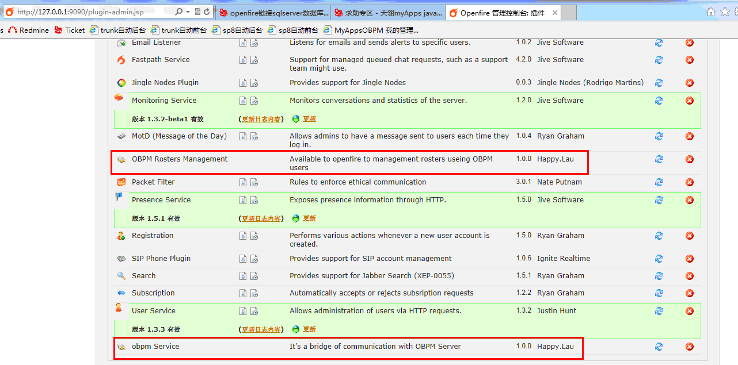Image resolution: width=738 pixels, height=365 pixels.
Task: Delete the User Service plugin
Action: pos(690,311)
